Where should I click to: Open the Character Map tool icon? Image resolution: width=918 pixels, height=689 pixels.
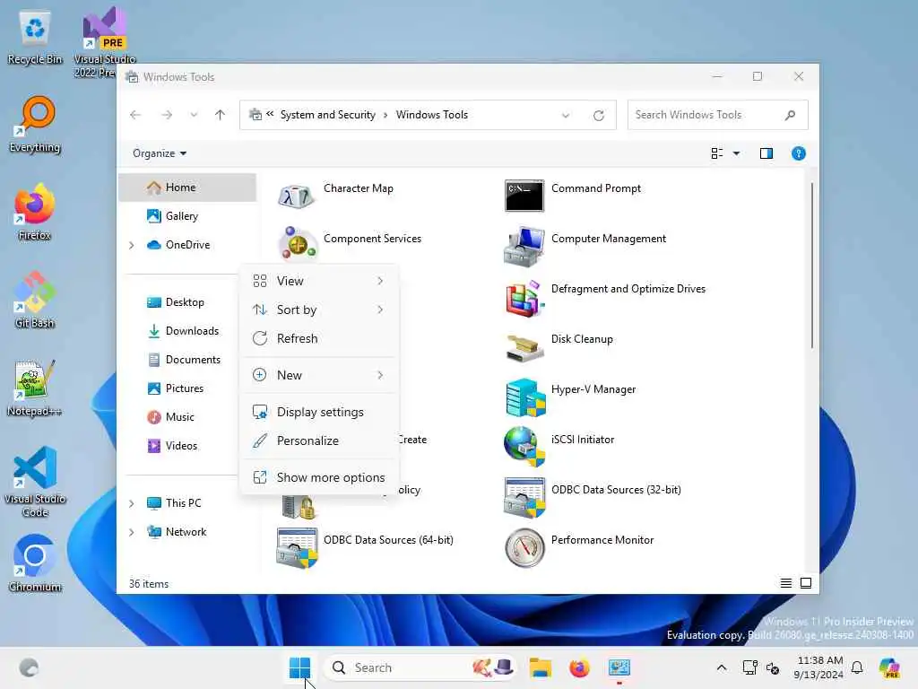pos(296,196)
